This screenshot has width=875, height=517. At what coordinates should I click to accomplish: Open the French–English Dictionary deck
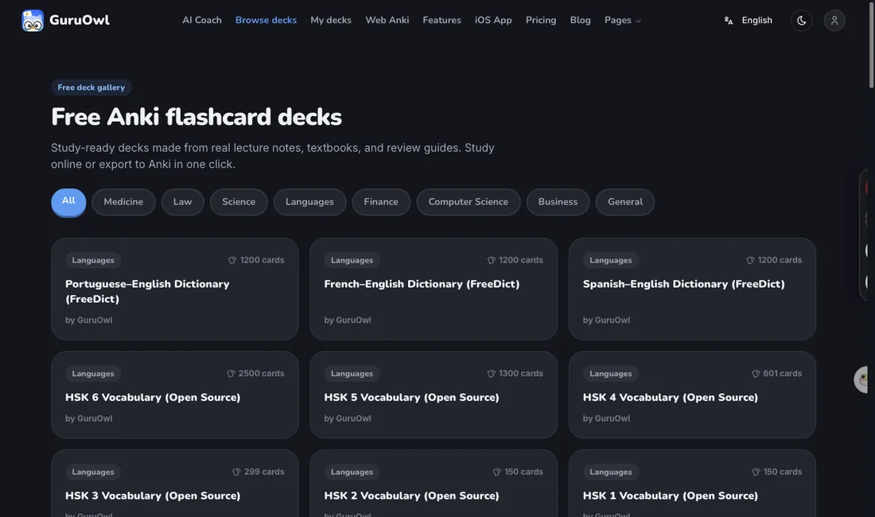(x=434, y=289)
